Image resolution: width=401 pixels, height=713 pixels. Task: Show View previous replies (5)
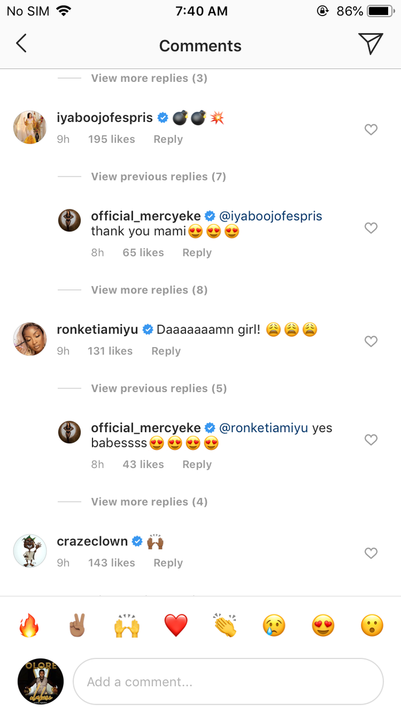(159, 388)
